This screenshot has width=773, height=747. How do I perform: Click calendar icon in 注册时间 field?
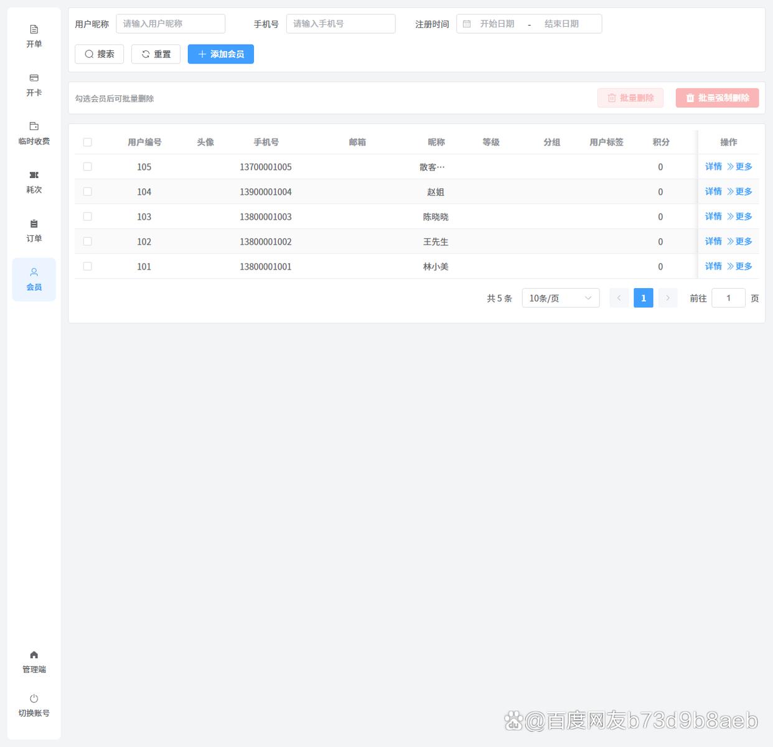point(467,24)
